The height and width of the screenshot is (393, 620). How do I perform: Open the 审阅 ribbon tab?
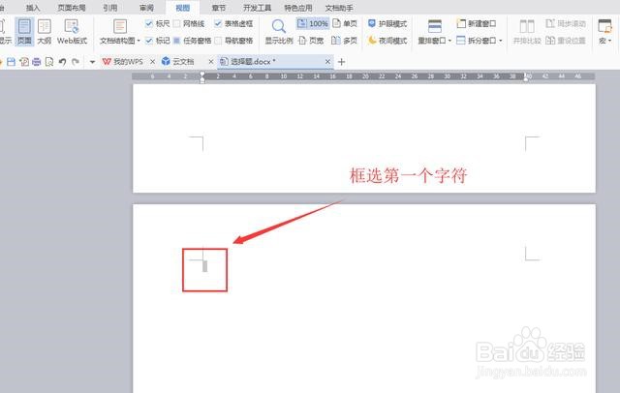(x=146, y=8)
